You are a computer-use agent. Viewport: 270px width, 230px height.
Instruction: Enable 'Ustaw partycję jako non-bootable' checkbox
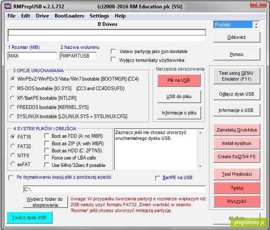(x=113, y=51)
